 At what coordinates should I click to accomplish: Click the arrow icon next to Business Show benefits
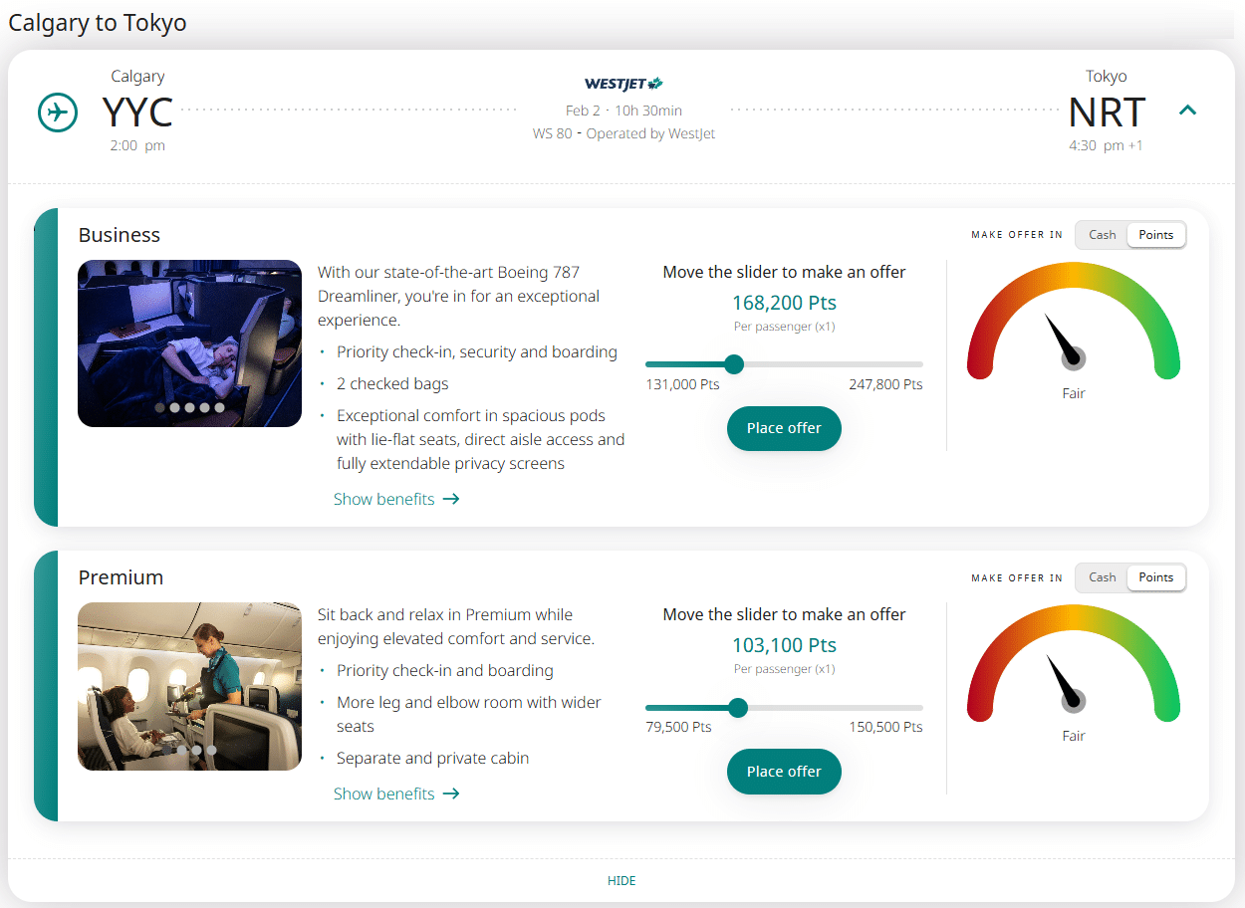coord(451,499)
